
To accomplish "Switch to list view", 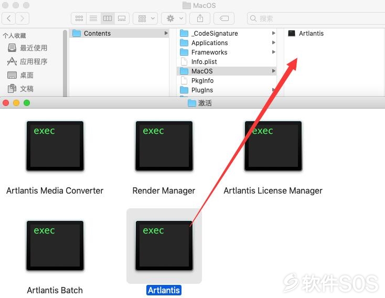I will pos(93,18).
